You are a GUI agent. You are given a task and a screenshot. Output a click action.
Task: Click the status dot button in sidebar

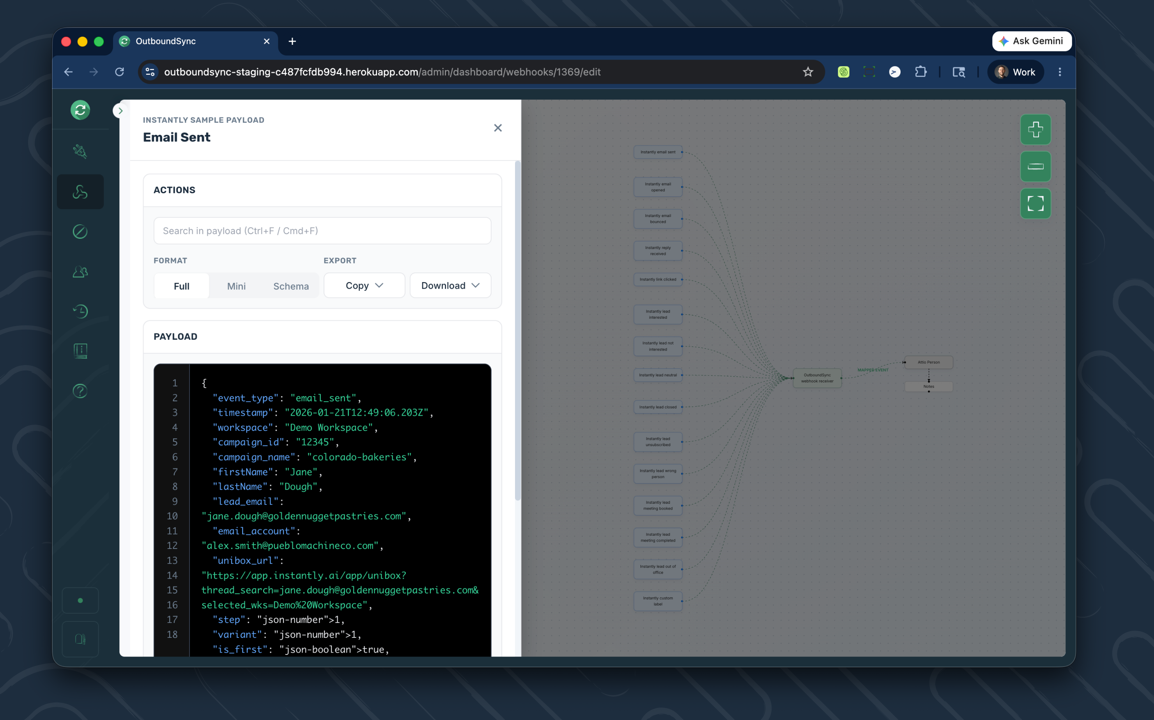coord(80,600)
